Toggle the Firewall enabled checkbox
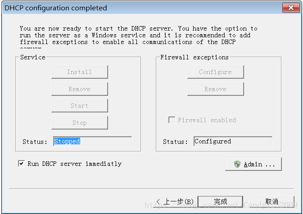The width and height of the screenshot is (303, 214). tap(172, 120)
